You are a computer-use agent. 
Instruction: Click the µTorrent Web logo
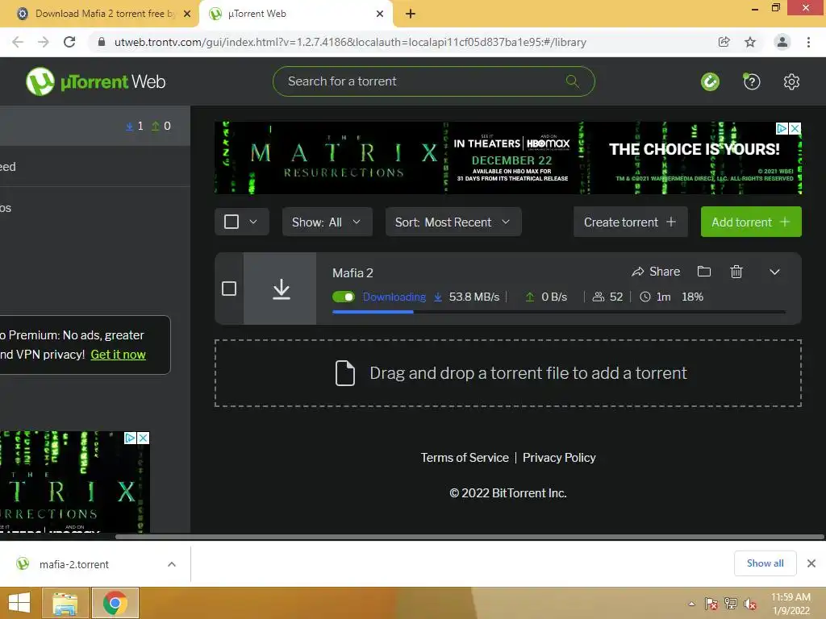pos(95,81)
